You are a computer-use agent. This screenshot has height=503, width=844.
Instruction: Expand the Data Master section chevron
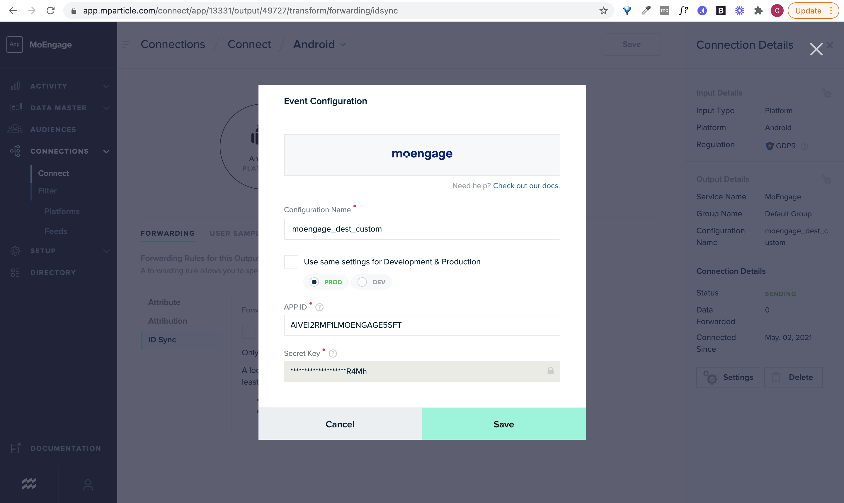click(x=106, y=108)
